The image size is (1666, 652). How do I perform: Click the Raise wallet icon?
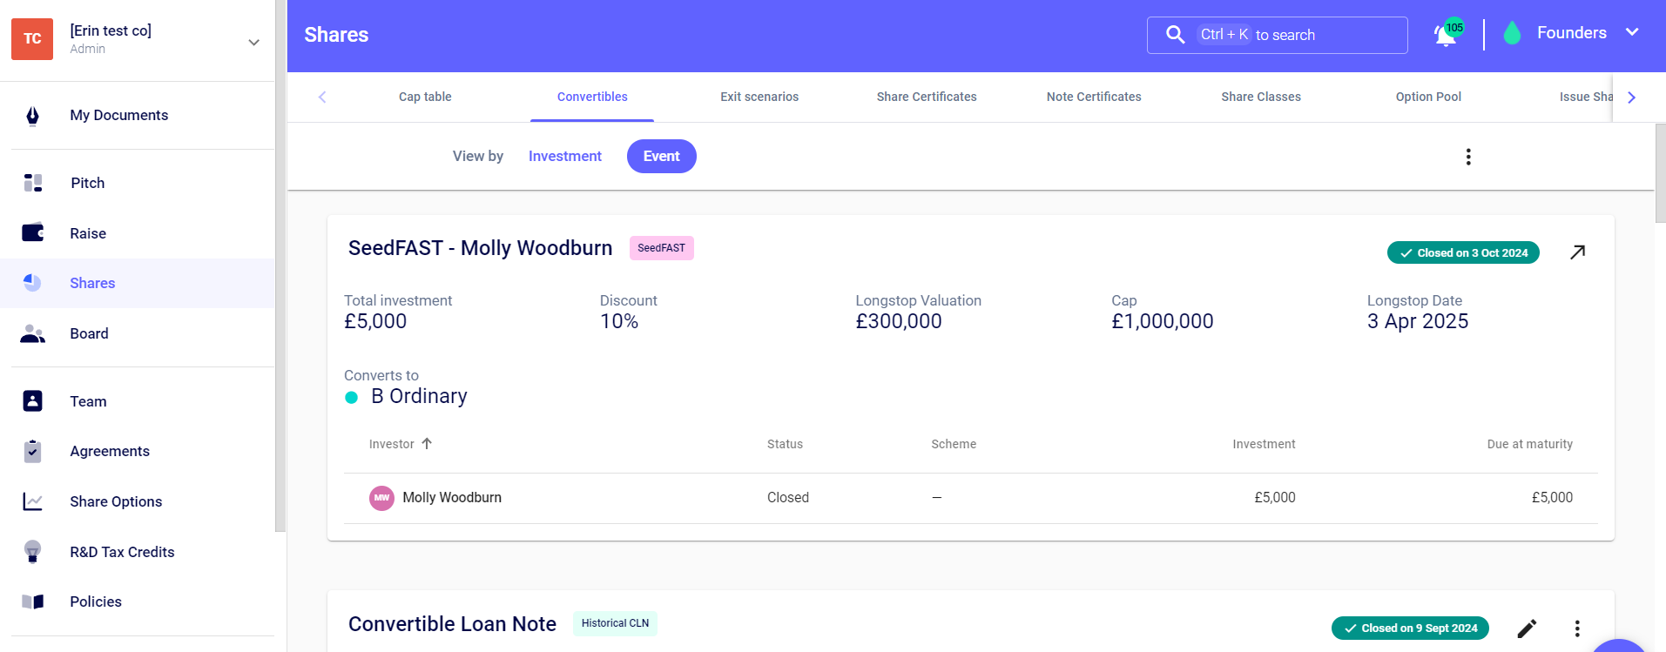pyautogui.click(x=33, y=233)
